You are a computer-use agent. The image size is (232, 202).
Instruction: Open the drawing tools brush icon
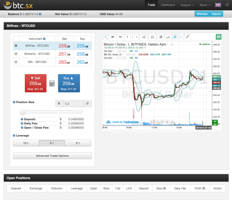187,37
